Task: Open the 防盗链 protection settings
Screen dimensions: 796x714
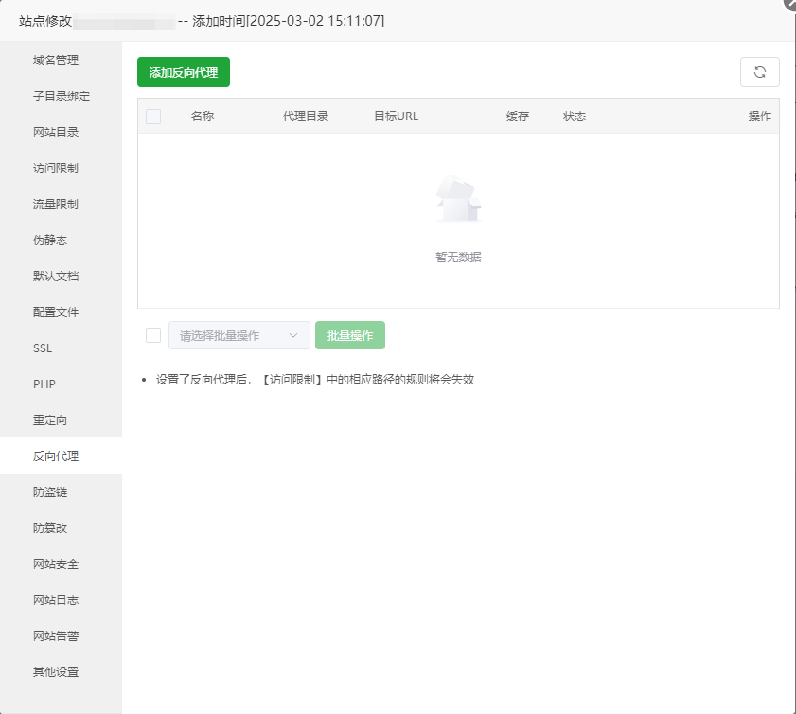Action: 55,491
